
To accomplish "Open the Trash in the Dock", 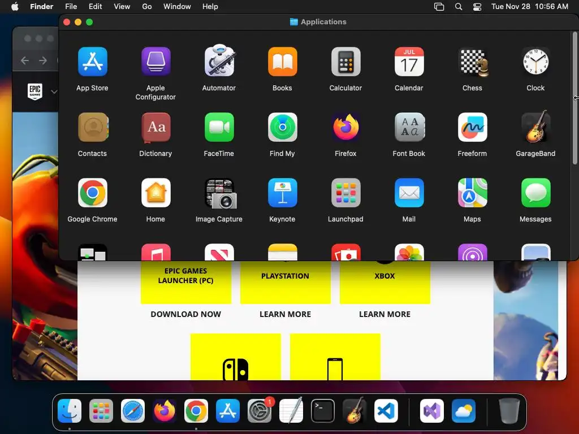I will (x=509, y=411).
